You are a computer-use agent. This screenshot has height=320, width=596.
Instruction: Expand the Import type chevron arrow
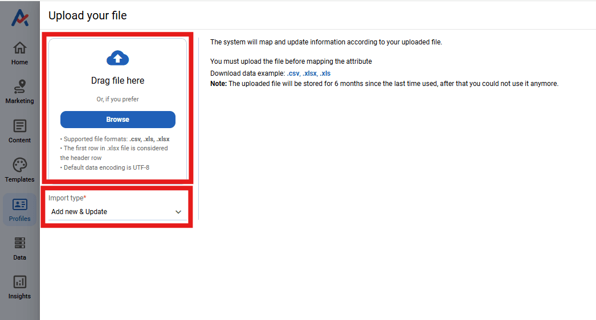click(178, 212)
